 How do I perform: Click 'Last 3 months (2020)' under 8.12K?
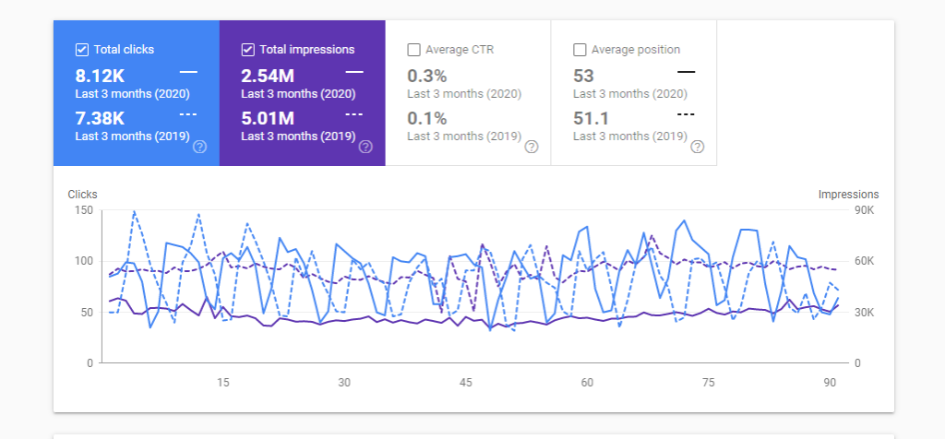pyautogui.click(x=133, y=95)
